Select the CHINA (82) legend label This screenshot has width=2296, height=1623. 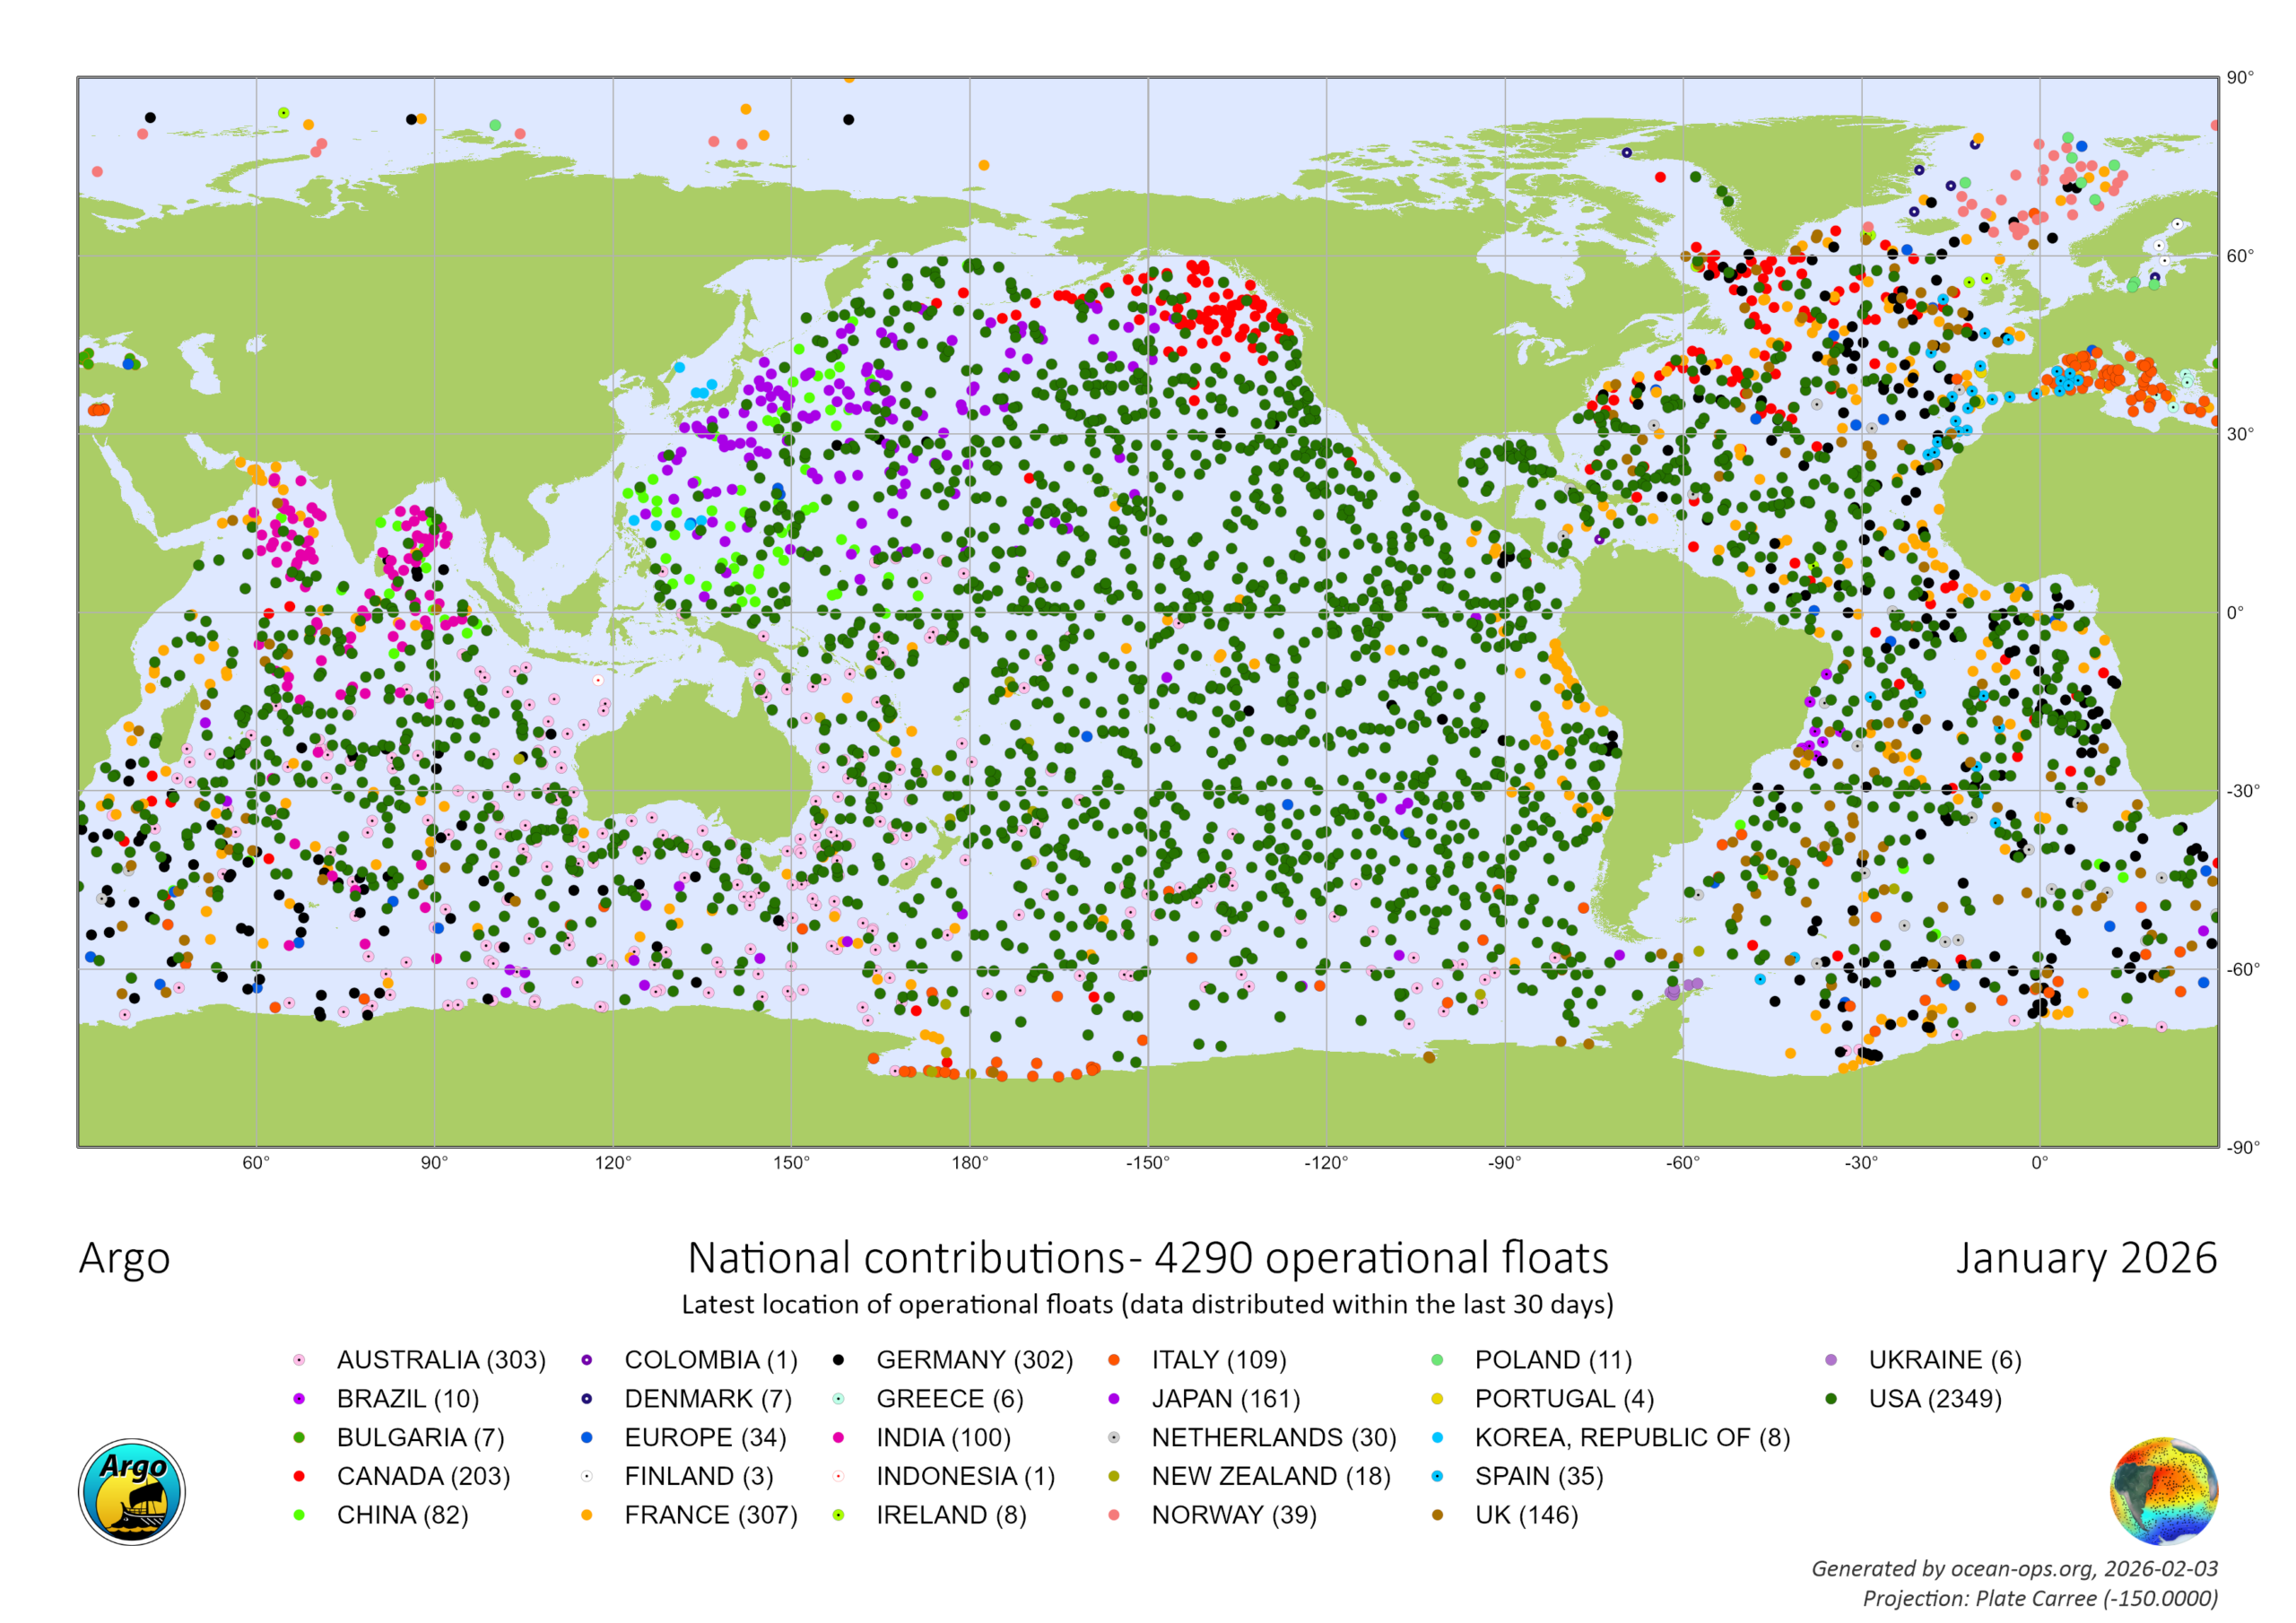402,1515
